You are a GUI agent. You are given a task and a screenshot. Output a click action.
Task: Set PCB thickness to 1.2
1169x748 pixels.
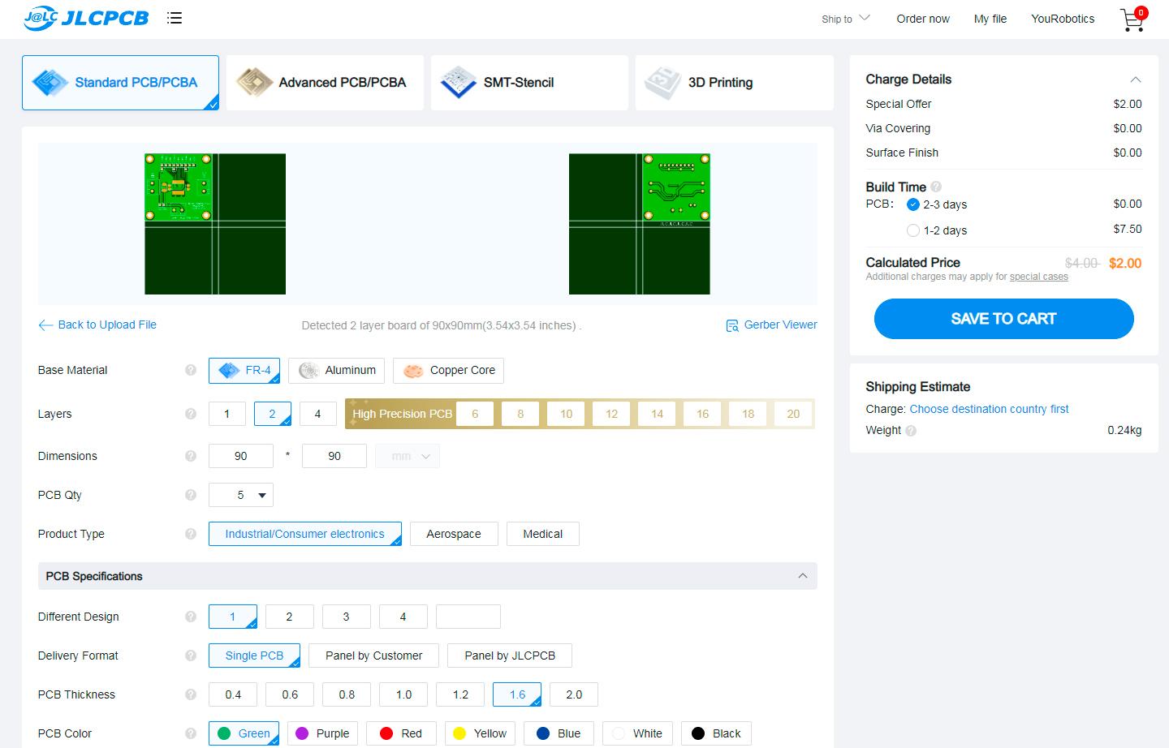point(460,694)
